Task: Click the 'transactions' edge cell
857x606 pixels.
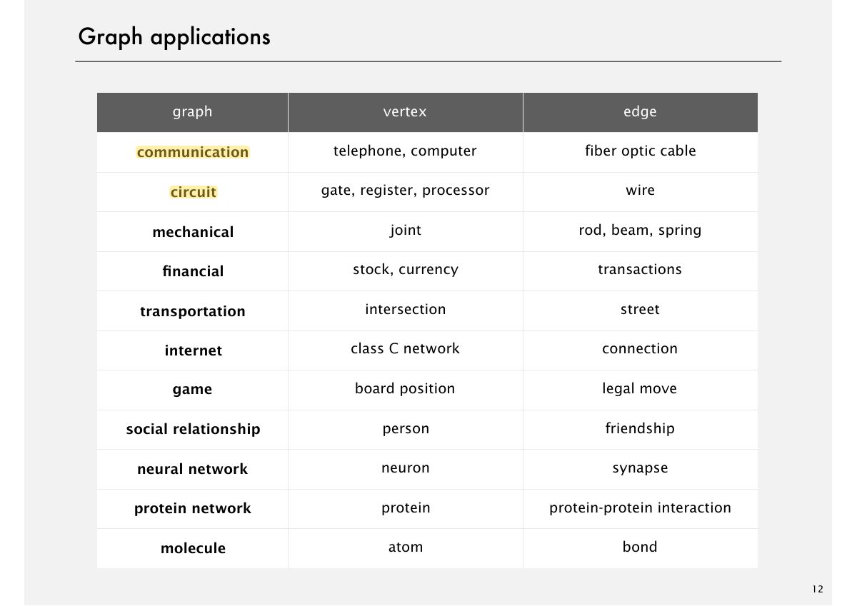Action: click(x=640, y=270)
